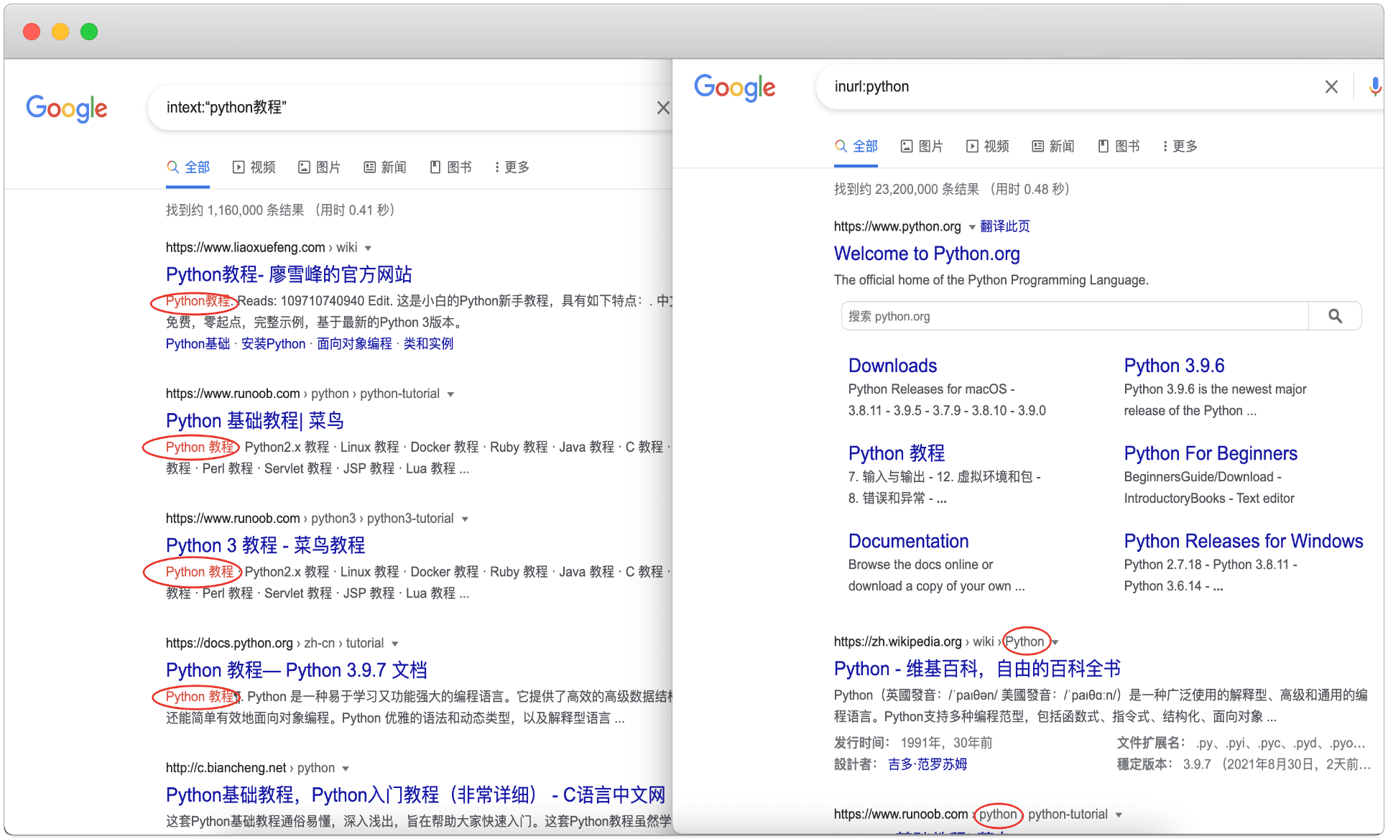Click the microphone voice search icon
The width and height of the screenshot is (1388, 839).
pyautogui.click(x=1374, y=87)
